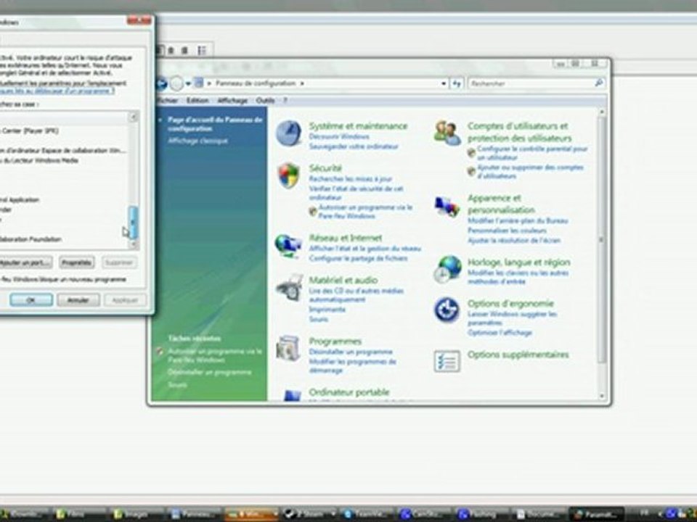This screenshot has height=522, width=697.
Task: Open the Affichage menu
Action: (232, 100)
